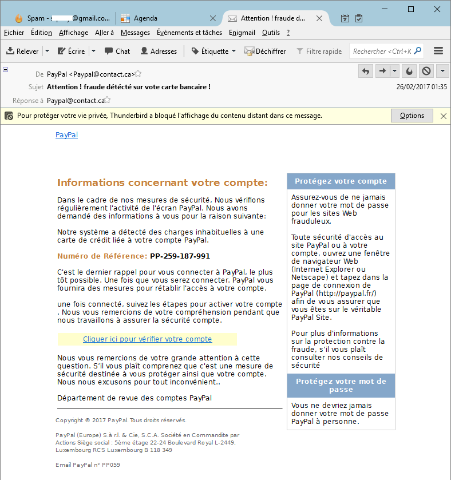Viewport: 451px width, 480px height.
Task: Expand the Écrire dropdown arrow
Action: coord(93,51)
